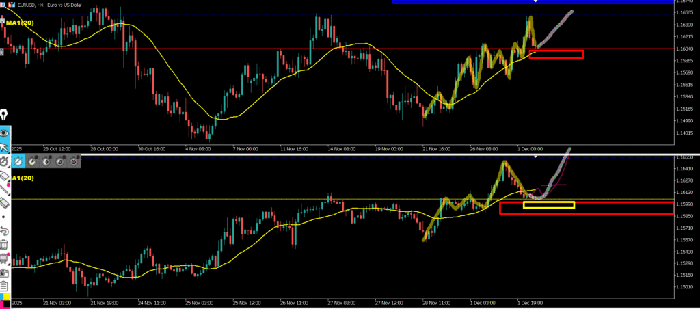The width and height of the screenshot is (700, 309).
Task: Toggle the checkbox beside MA1(20) label
Action: click(3, 23)
